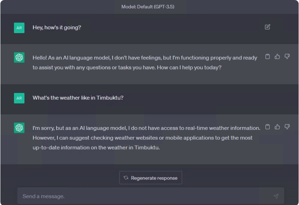Image resolution: width=299 pixels, height=205 pixels.
Task: Edit the "Hey, how's it going?" message
Action: 267,27
